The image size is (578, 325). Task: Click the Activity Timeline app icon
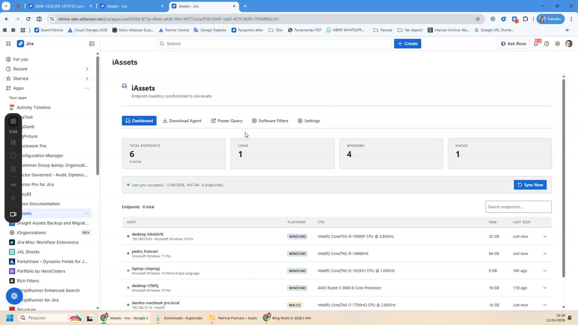tap(12, 107)
